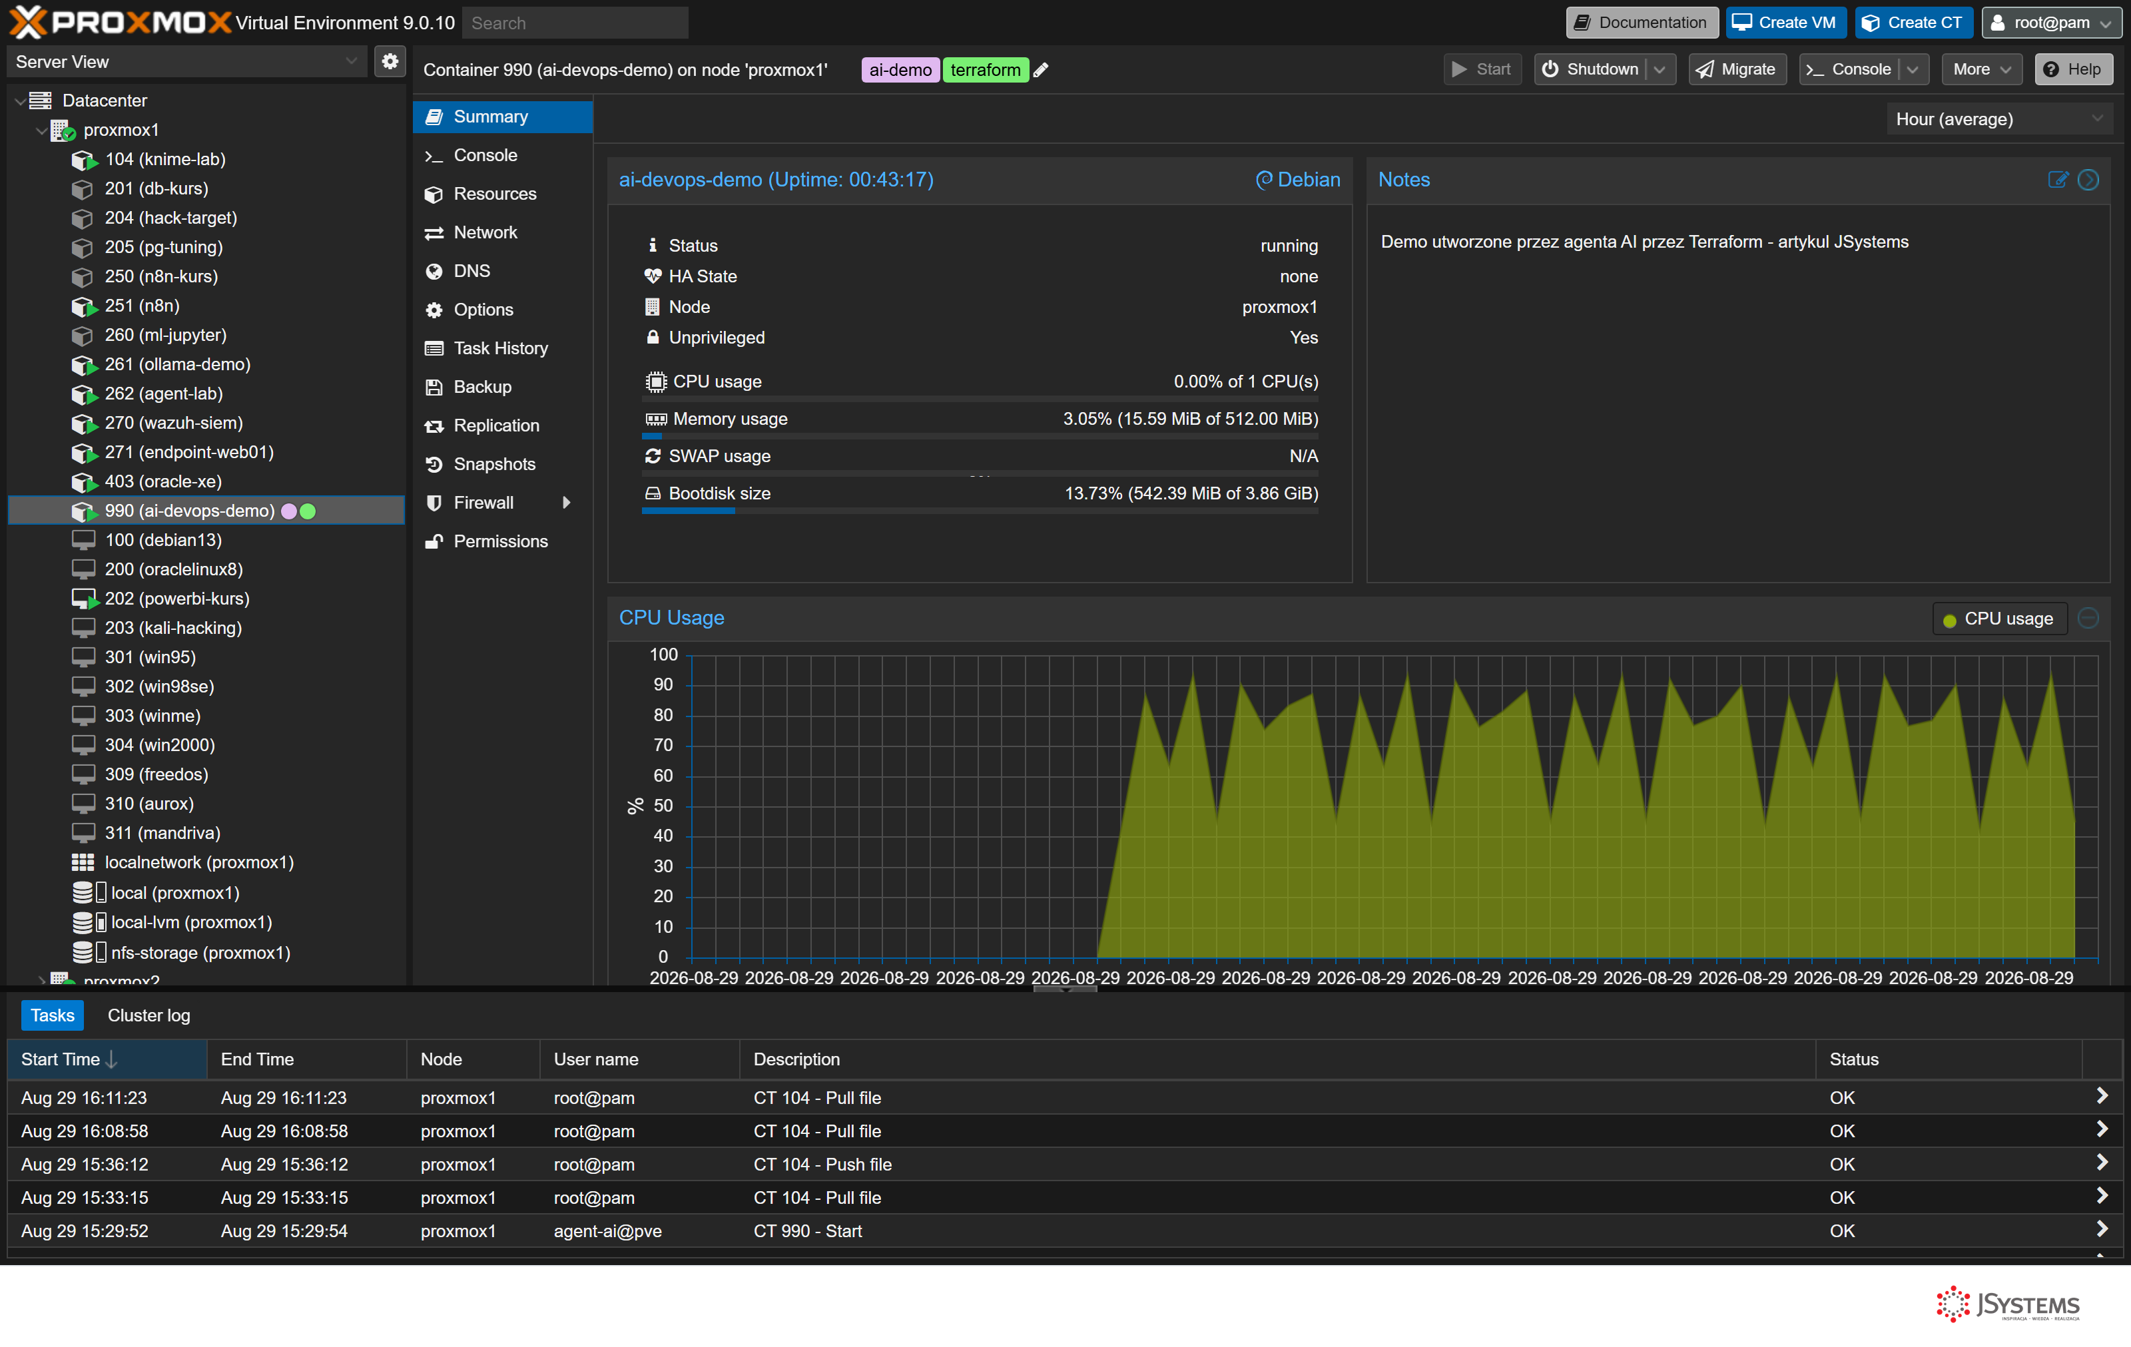Select container 403 (oracle-xe)
The image size is (2131, 1347).
163,481
